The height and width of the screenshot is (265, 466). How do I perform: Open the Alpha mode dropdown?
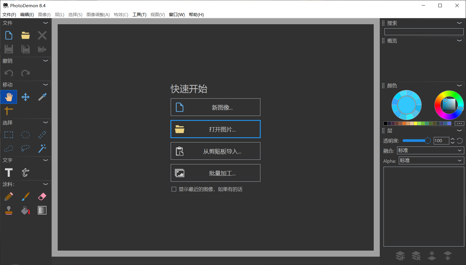(431, 160)
